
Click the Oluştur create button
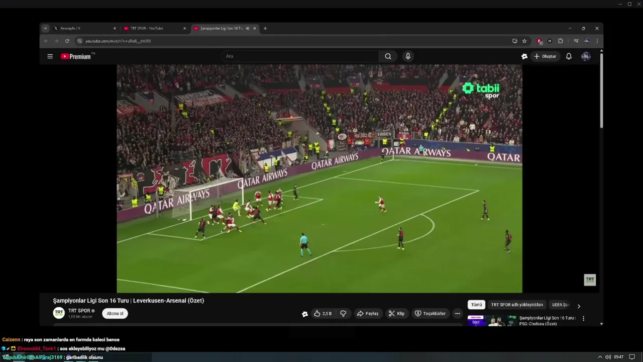pyautogui.click(x=545, y=56)
